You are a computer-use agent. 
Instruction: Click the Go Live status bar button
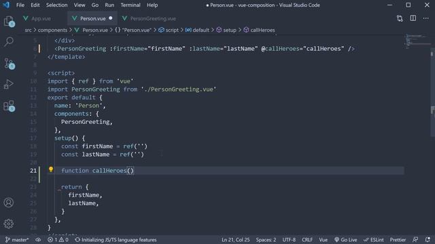[x=346, y=240]
